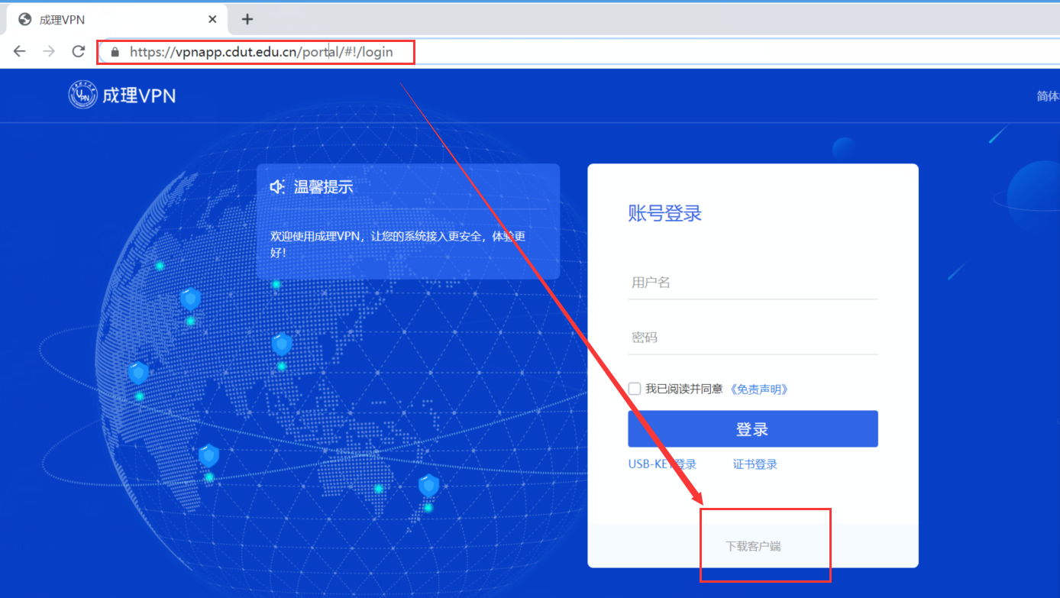
Task: Click the browser forward arrow
Action: [x=49, y=51]
